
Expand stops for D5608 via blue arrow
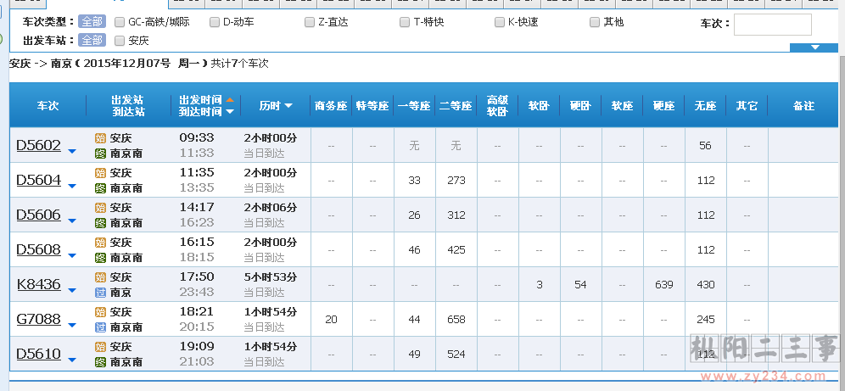(72, 256)
